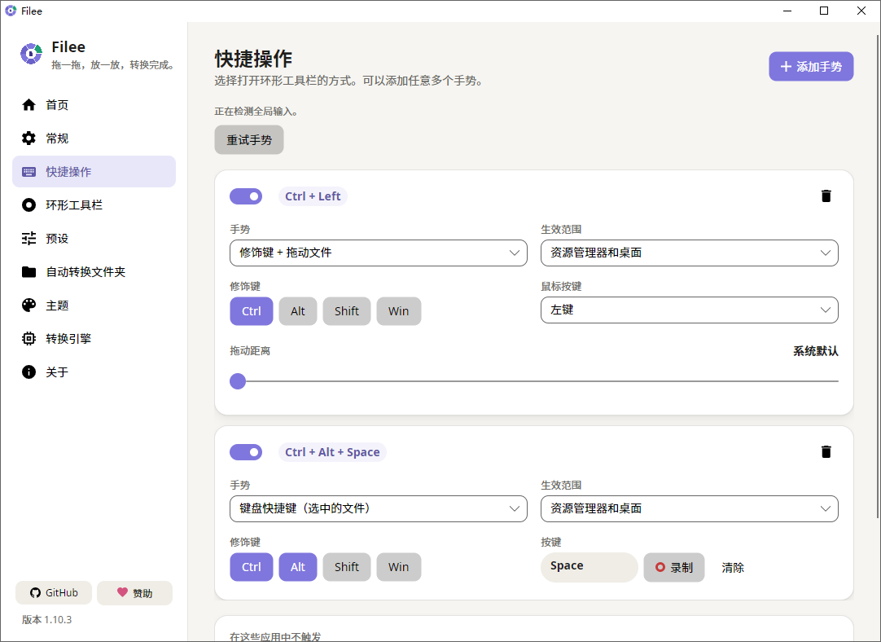Open the 预设 page

pyautogui.click(x=94, y=239)
